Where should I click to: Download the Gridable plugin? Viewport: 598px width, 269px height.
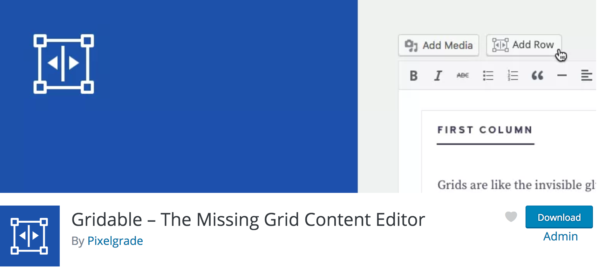pyautogui.click(x=559, y=217)
